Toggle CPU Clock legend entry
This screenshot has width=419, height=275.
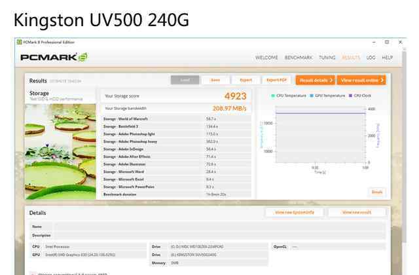tap(360, 96)
